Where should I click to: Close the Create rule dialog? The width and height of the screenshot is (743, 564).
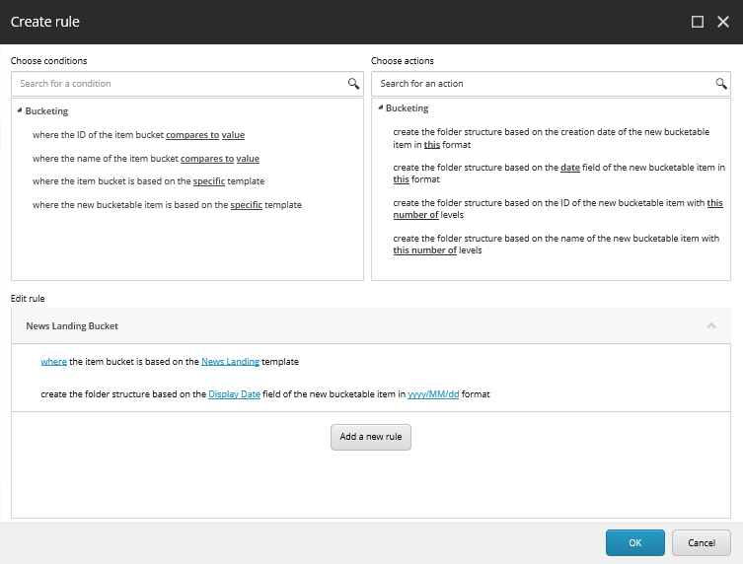pos(723,22)
